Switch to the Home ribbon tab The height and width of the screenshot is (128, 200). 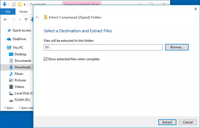23,12
